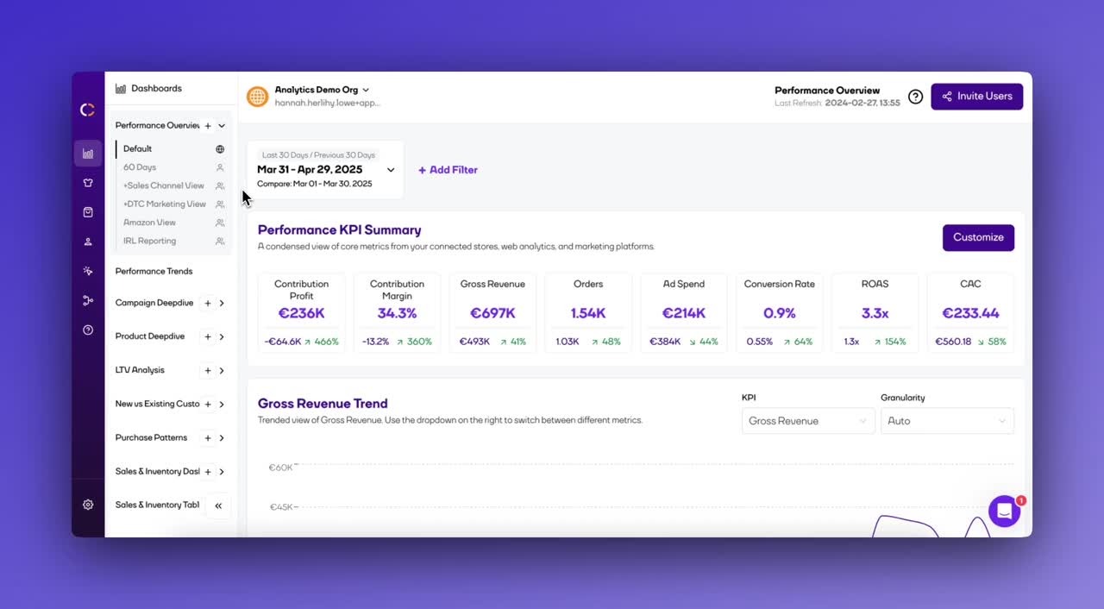Image resolution: width=1104 pixels, height=609 pixels.
Task: Open the shopping bag orders icon
Action: point(88,212)
